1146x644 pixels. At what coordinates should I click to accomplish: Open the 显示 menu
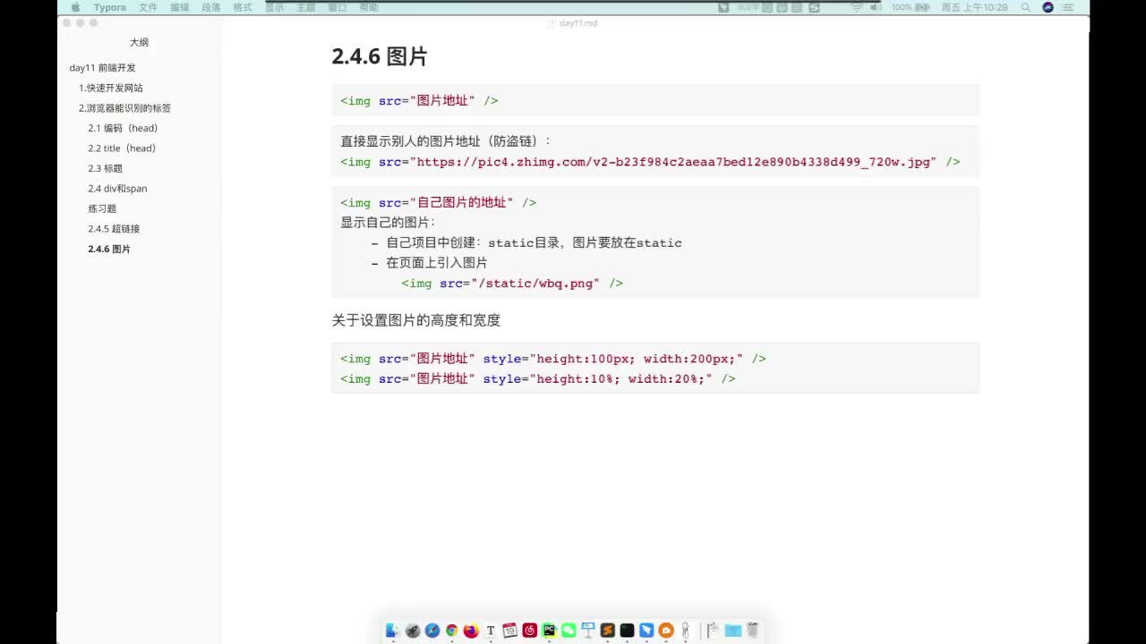pyautogui.click(x=274, y=7)
